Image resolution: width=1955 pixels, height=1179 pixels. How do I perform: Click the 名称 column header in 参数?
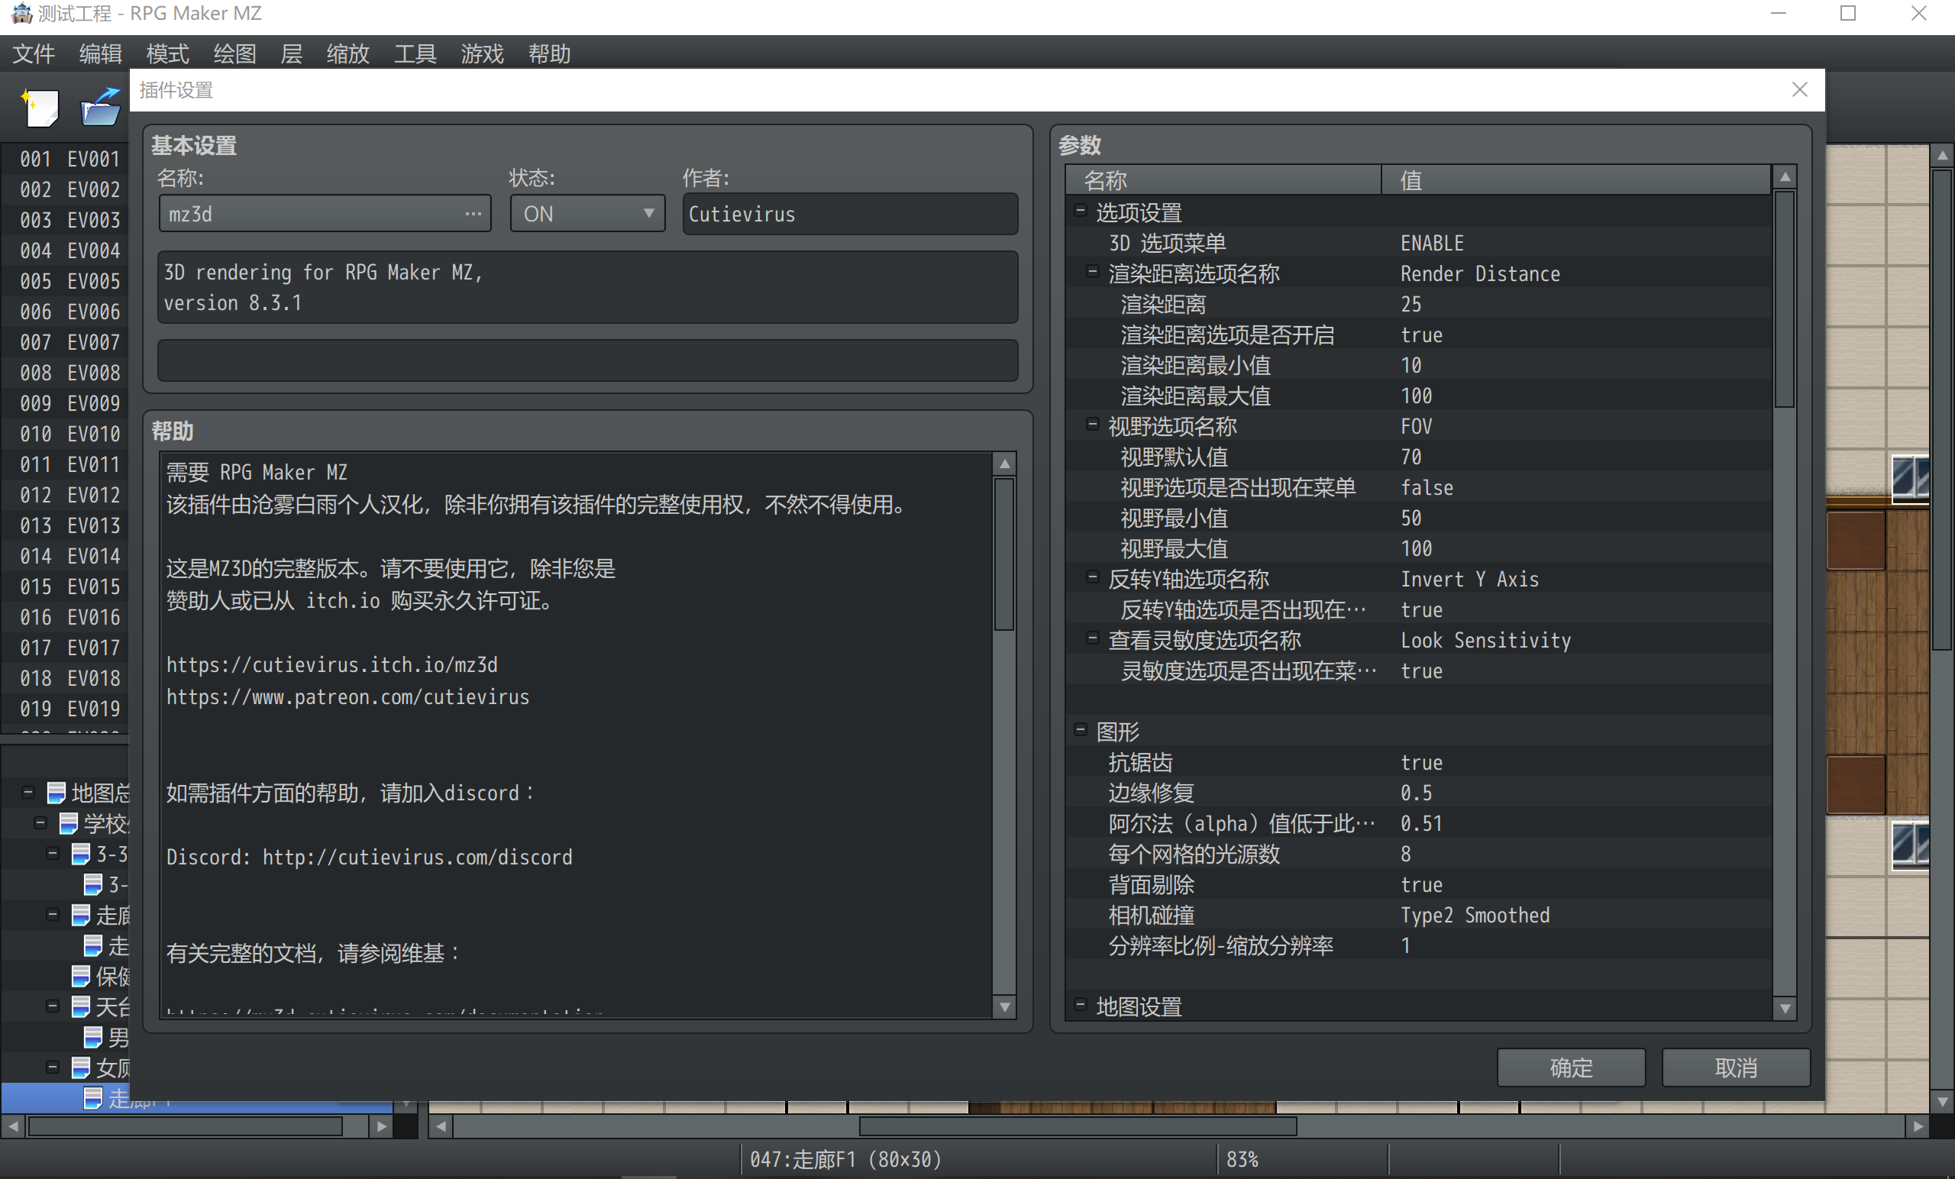1223,180
